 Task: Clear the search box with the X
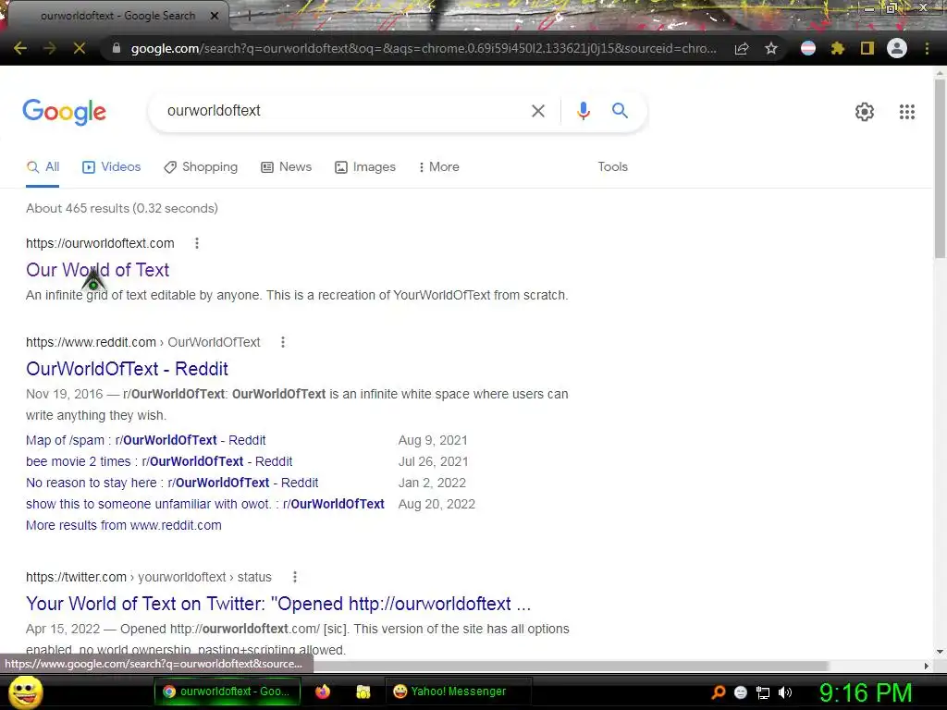tap(537, 111)
